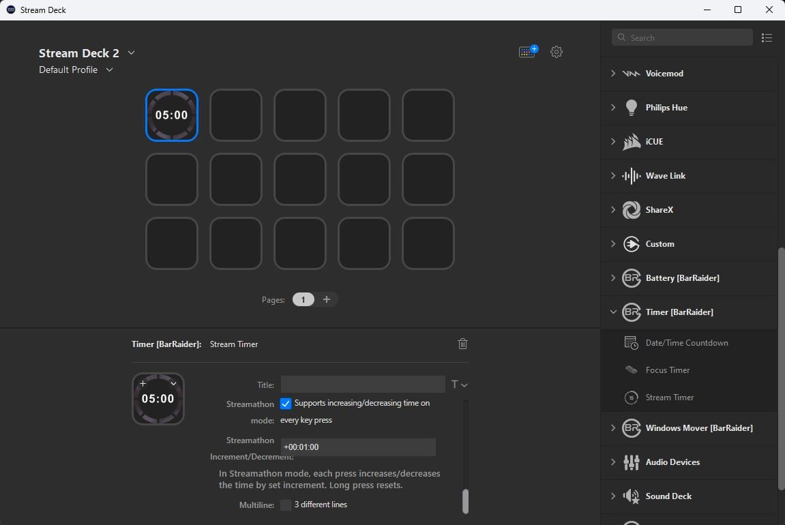
Task: Open the Default Profile dropdown
Action: (109, 70)
